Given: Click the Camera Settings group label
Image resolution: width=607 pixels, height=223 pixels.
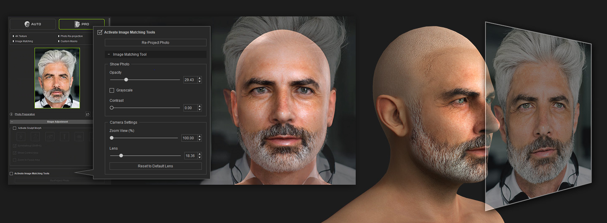Looking at the screenshot, I should pos(124,122).
